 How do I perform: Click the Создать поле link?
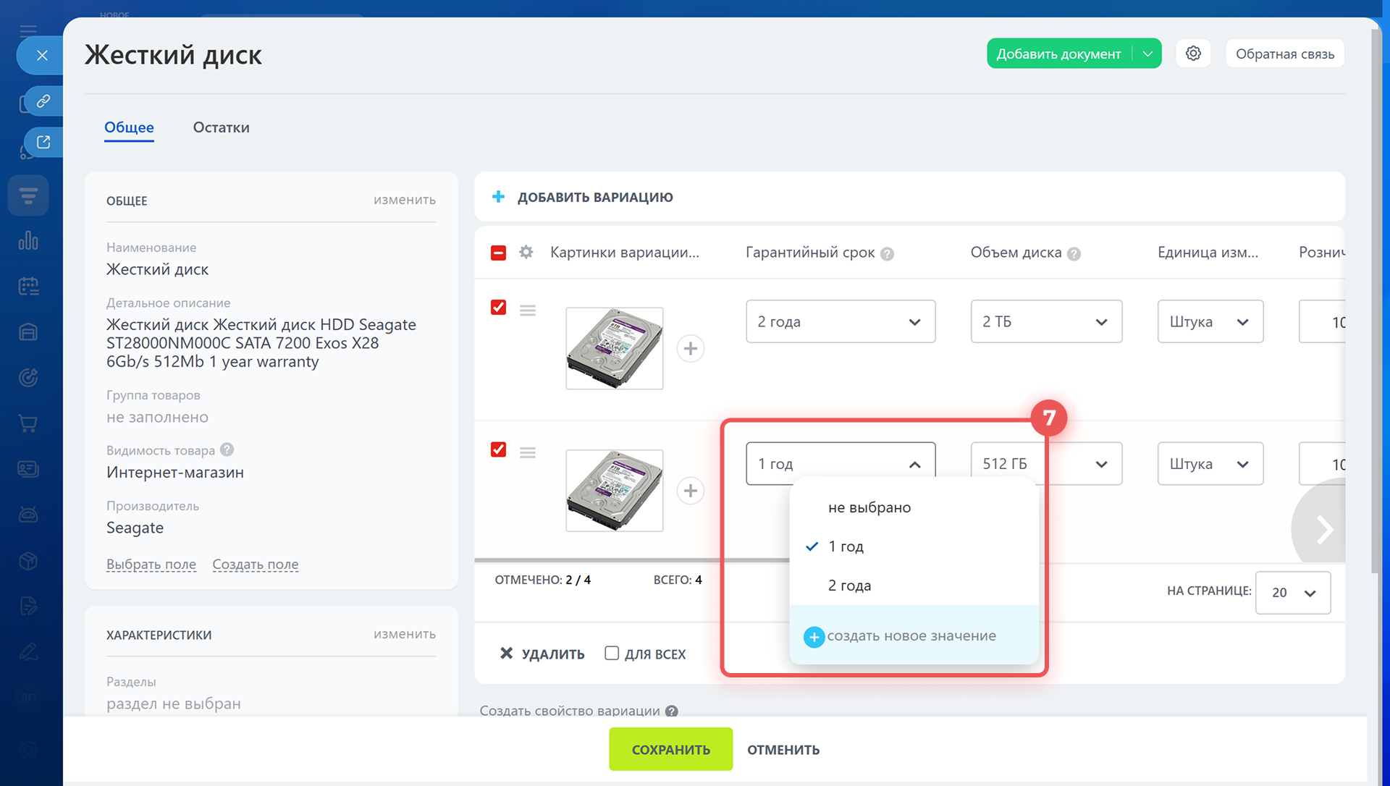pos(255,565)
